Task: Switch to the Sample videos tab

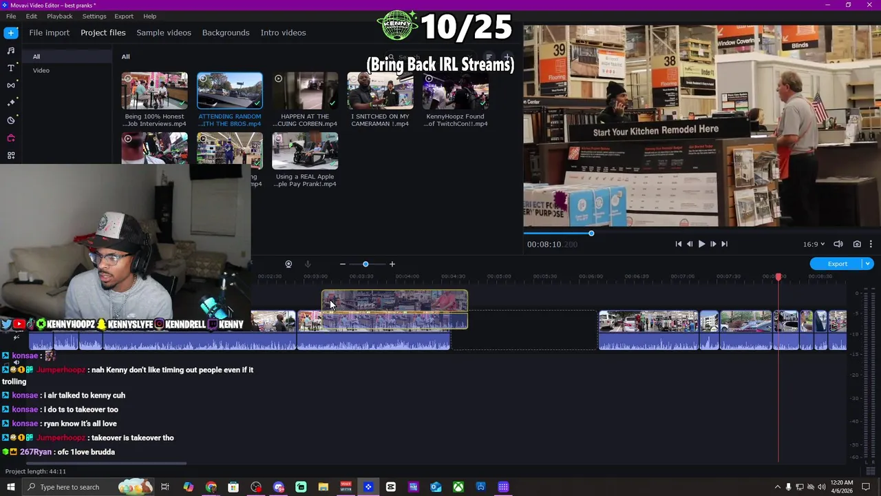Action: click(164, 32)
